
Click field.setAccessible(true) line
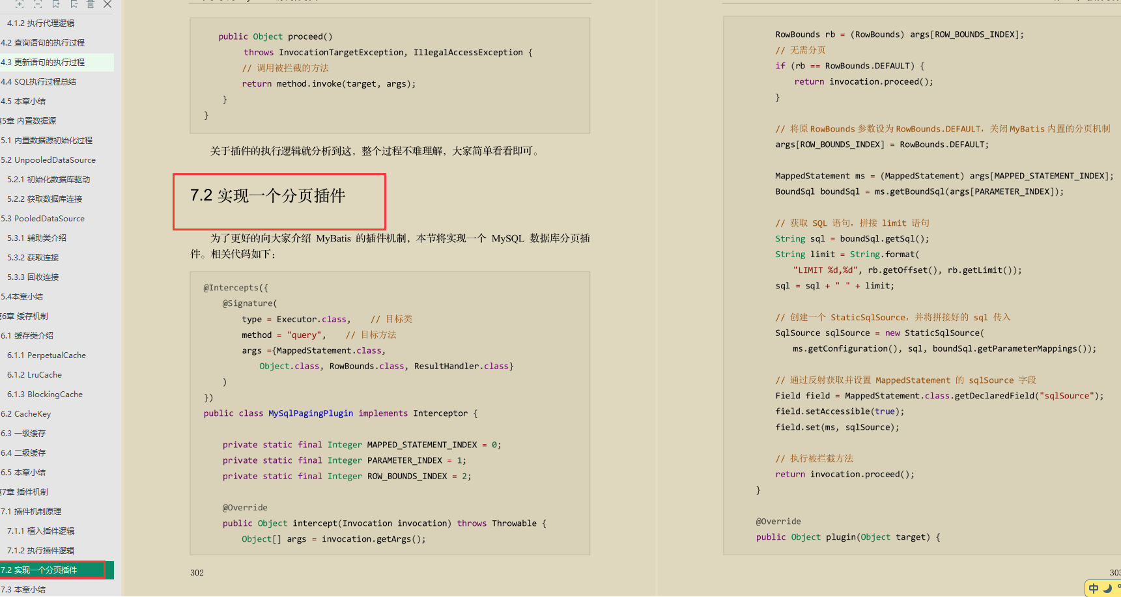(x=840, y=411)
